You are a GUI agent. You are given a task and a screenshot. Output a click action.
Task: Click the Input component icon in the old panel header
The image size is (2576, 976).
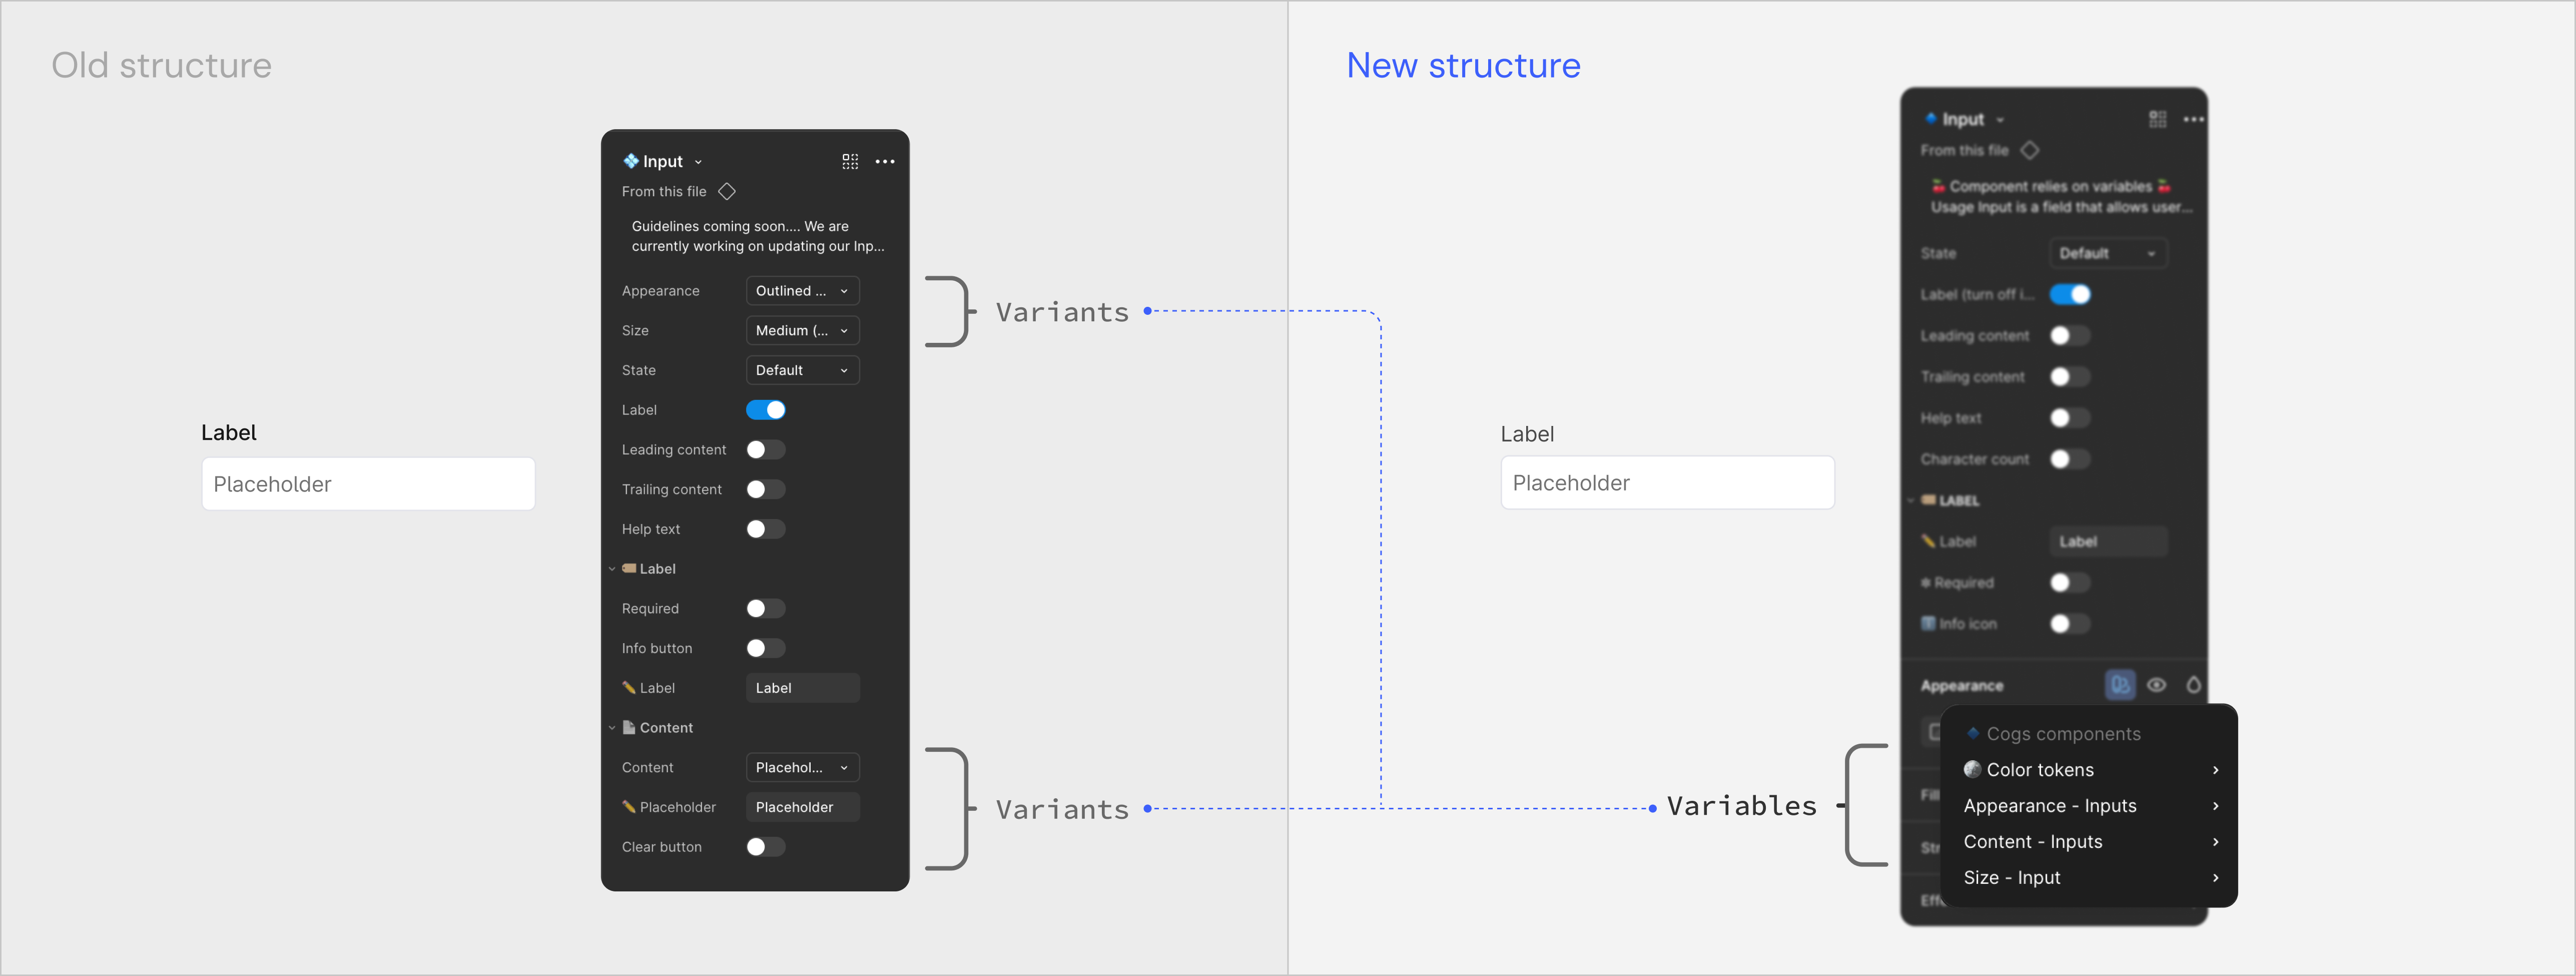tap(630, 161)
